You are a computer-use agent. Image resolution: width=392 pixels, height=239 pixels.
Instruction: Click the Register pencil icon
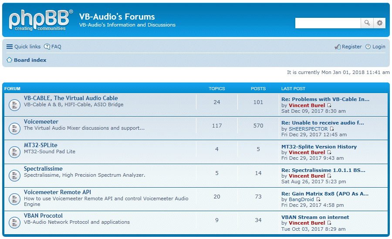(x=338, y=47)
